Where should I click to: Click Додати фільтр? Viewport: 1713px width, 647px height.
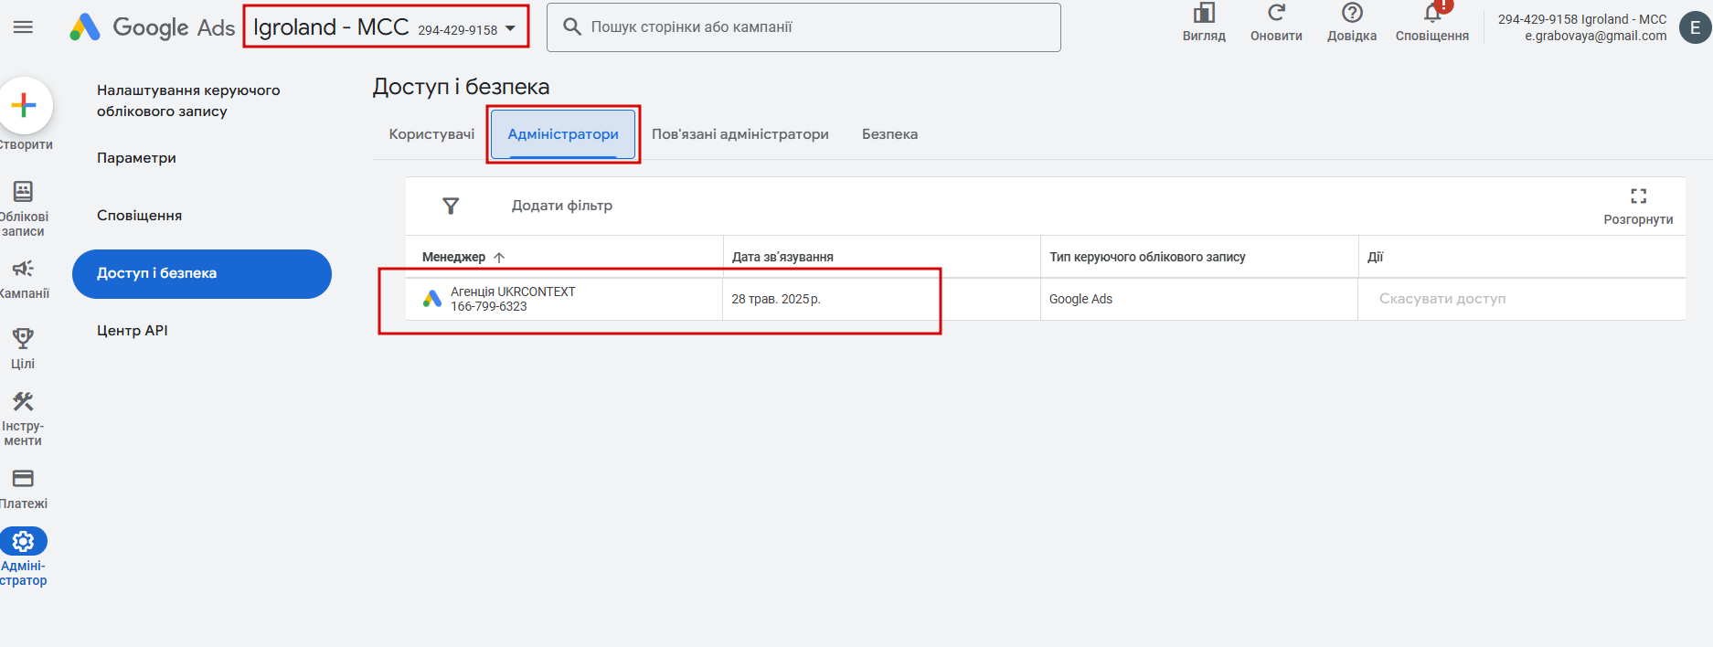pos(562,206)
